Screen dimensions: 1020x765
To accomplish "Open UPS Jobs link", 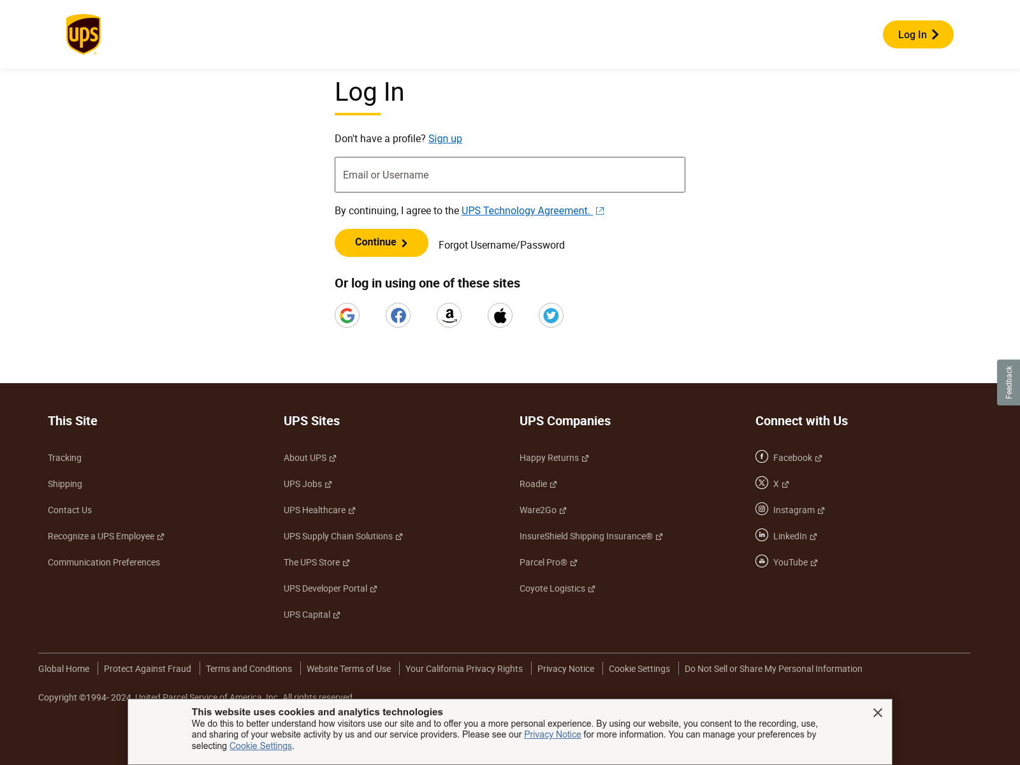I will [308, 484].
